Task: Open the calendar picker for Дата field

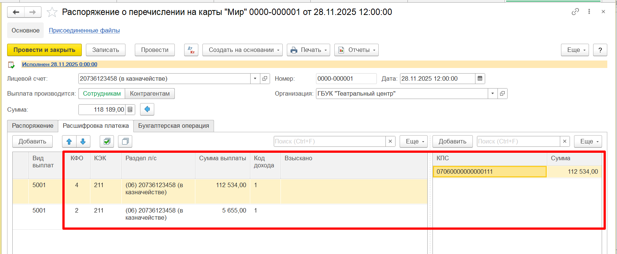Action: click(480, 78)
